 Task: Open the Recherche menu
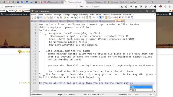48,15
